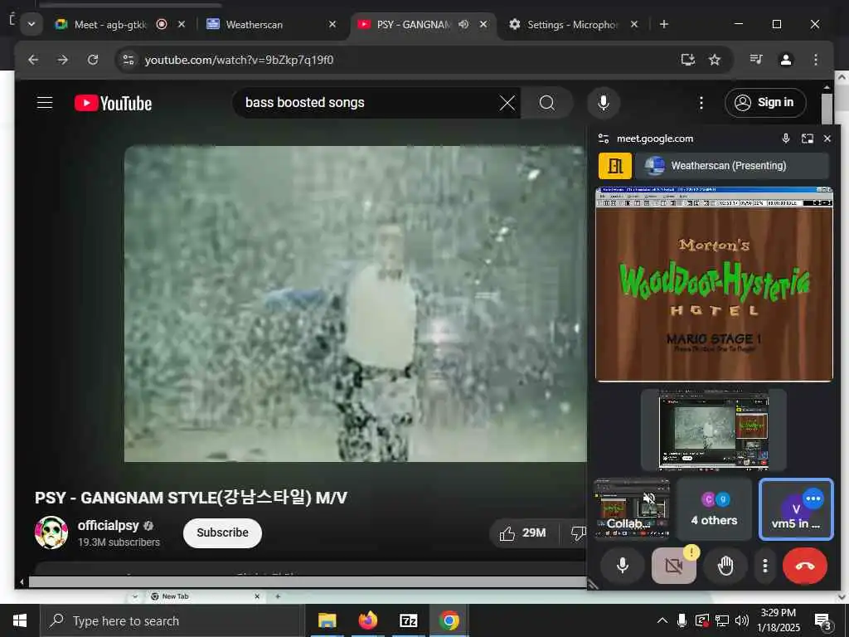Open File Explorer from the taskbar
This screenshot has height=637, width=849.
pyautogui.click(x=327, y=620)
